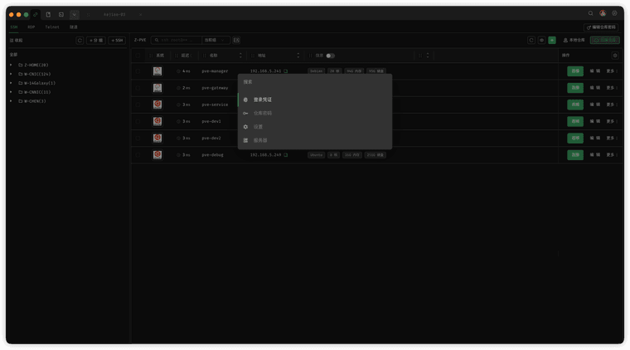The image size is (630, 350).
Task: Switch to the RDP tab
Action: [31, 27]
